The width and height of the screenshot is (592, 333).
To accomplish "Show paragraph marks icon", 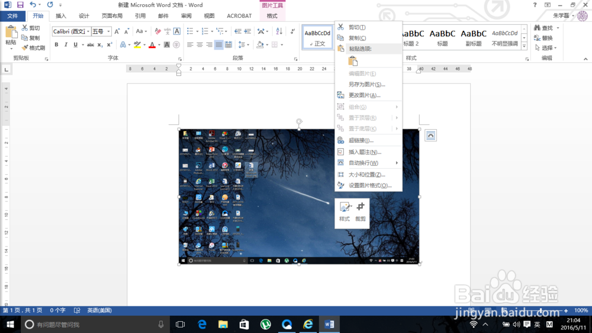I will pos(292,31).
